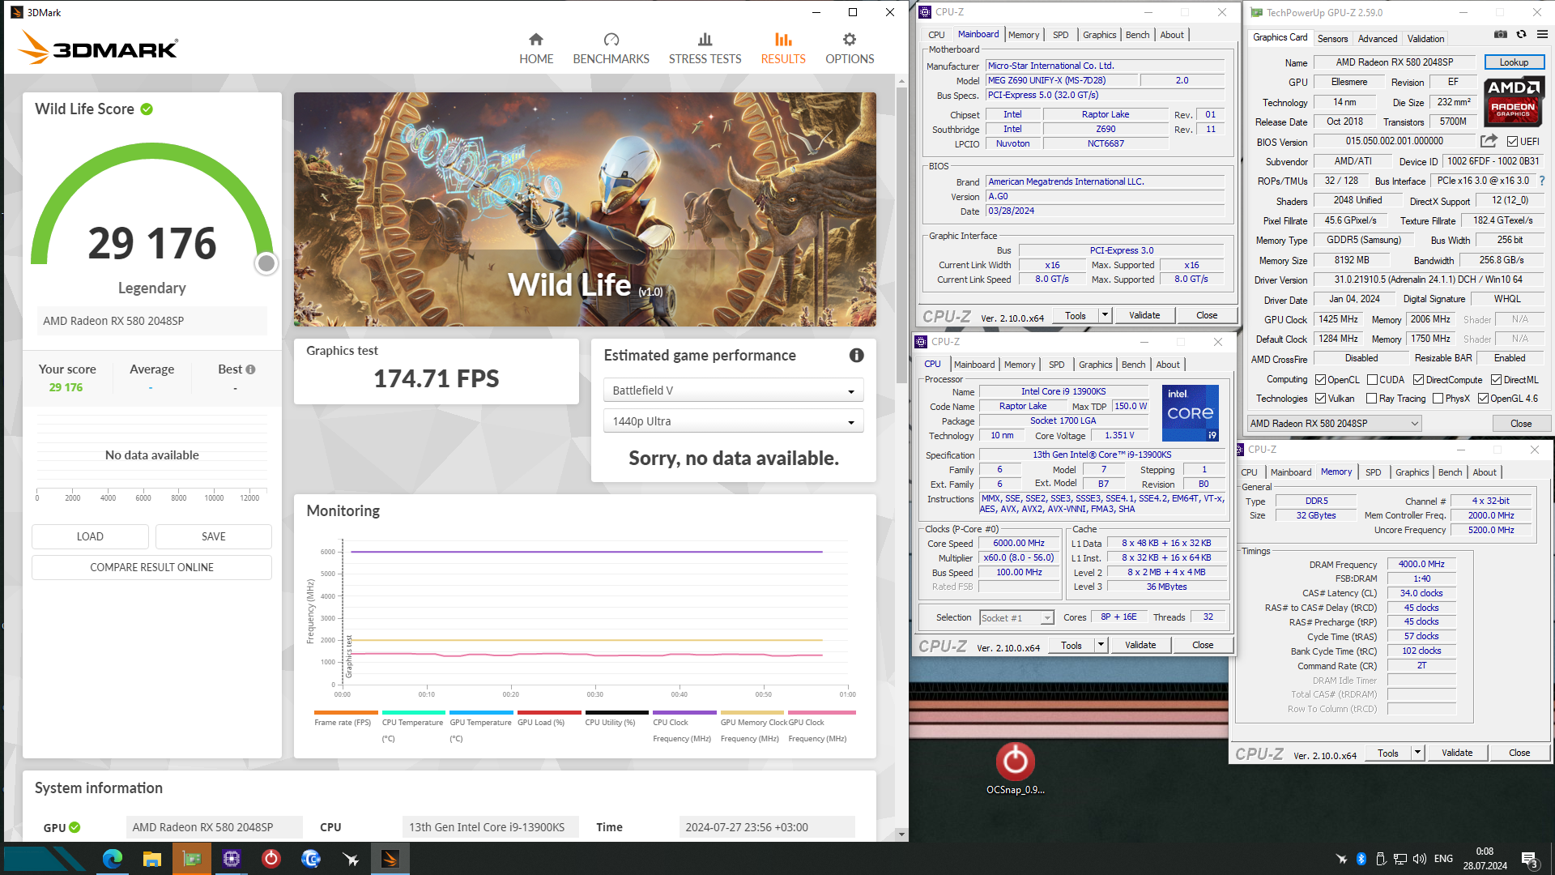Click the red power OCSnap taskbar icon
The width and height of the screenshot is (1555, 875).
(271, 859)
